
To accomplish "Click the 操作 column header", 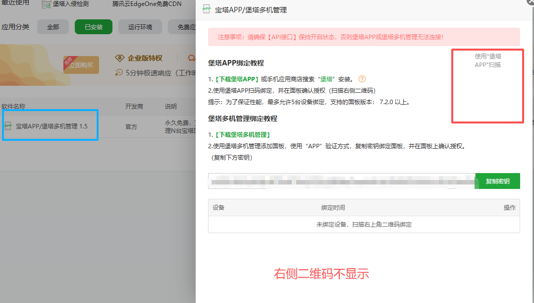I will point(509,208).
